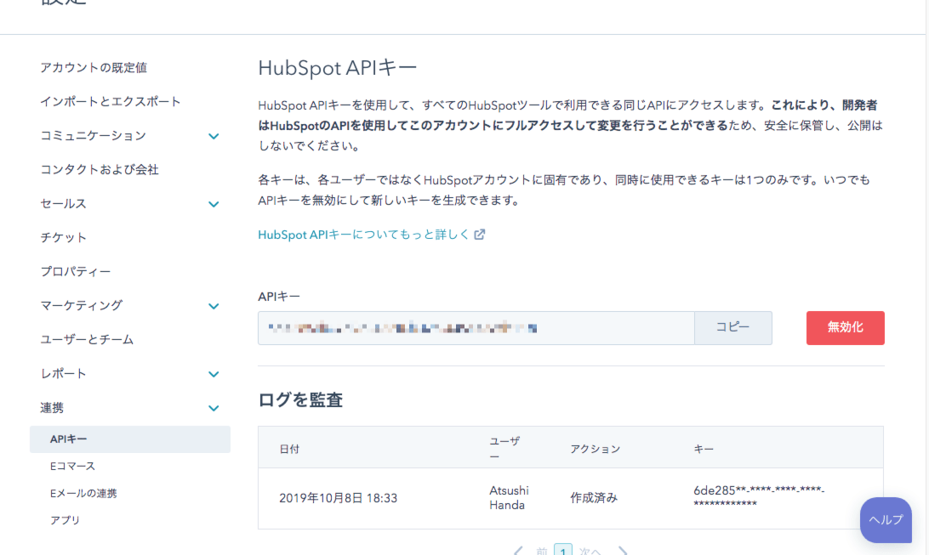Select APIキー under 連携
This screenshot has width=929, height=555.
69,439
